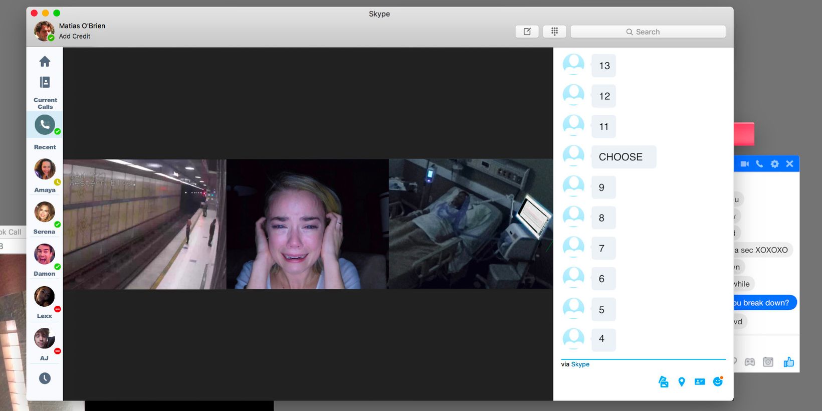Click in the Search field

pos(648,32)
